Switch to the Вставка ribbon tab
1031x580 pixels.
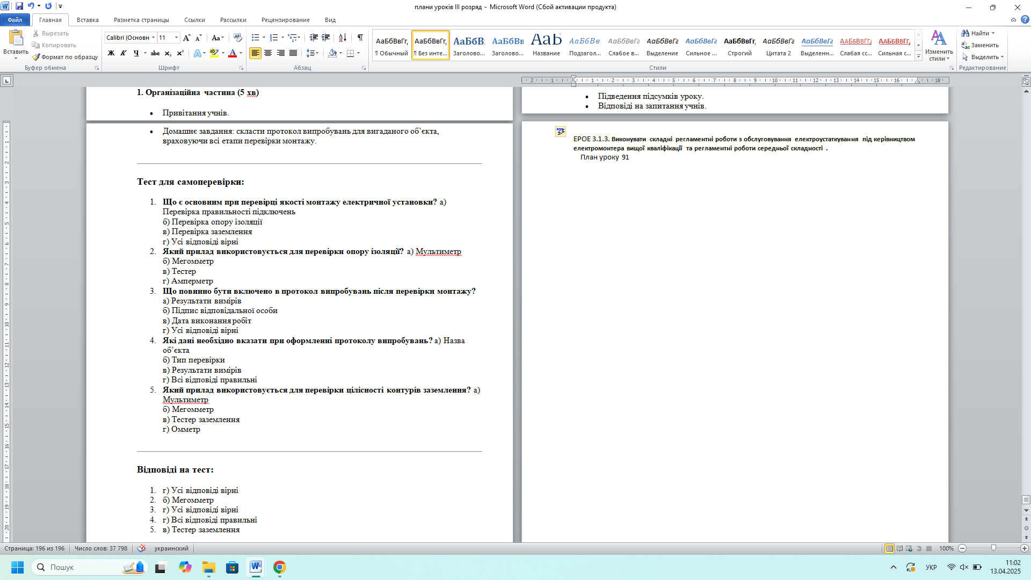point(88,20)
